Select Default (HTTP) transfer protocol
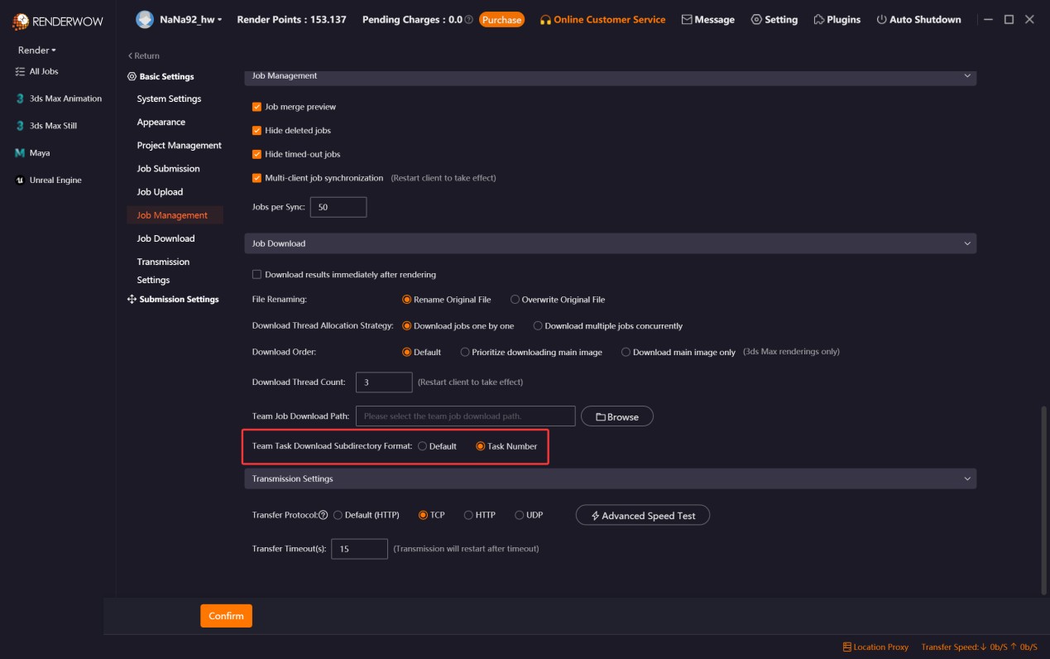The height and width of the screenshot is (659, 1050). [338, 515]
